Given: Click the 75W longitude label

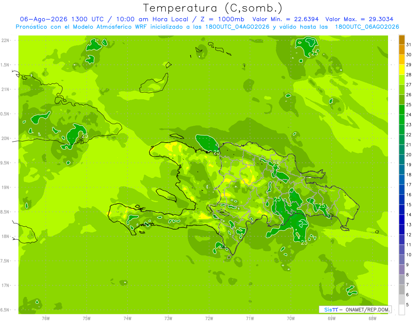Looking at the screenshot, I should [x=87, y=318].
